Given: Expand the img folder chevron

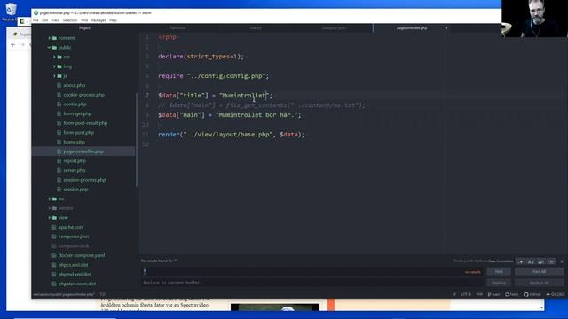Looking at the screenshot, I should coord(54,66).
